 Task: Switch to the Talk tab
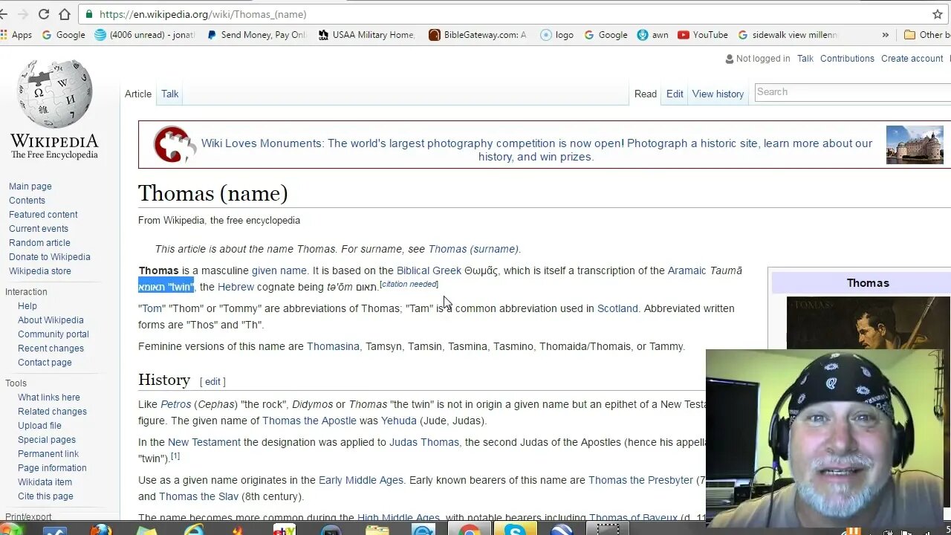[170, 94]
